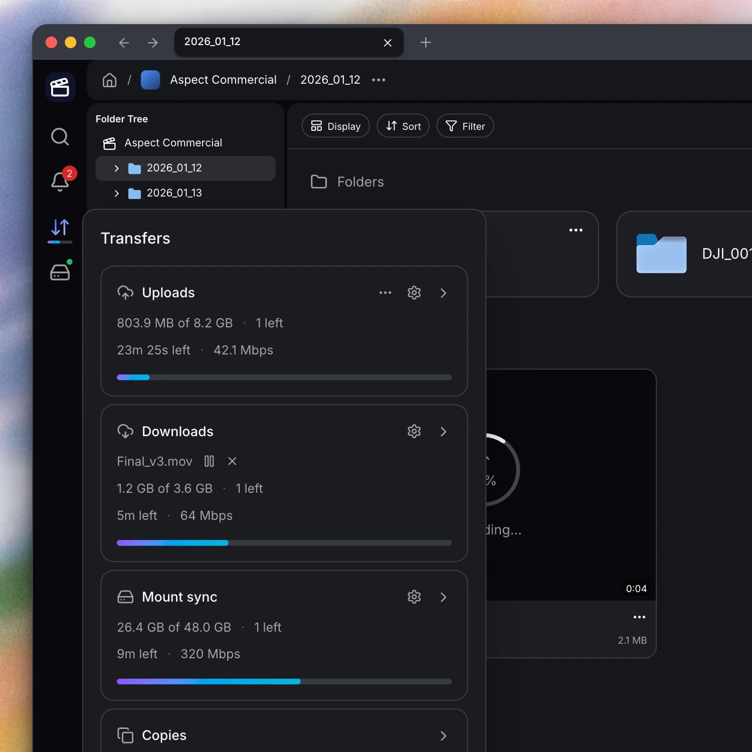The height and width of the screenshot is (752, 752).
Task: Open Uploads more options dots
Action: click(x=385, y=293)
